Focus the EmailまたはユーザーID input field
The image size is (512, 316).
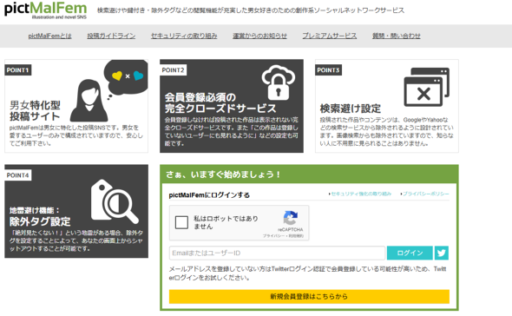pyautogui.click(x=277, y=253)
